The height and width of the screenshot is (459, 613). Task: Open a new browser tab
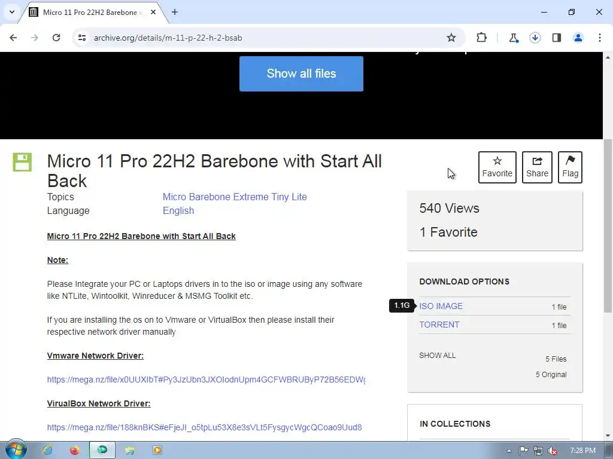[175, 12]
